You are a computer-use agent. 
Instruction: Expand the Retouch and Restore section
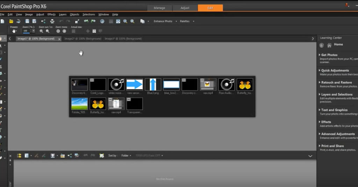[336, 82]
